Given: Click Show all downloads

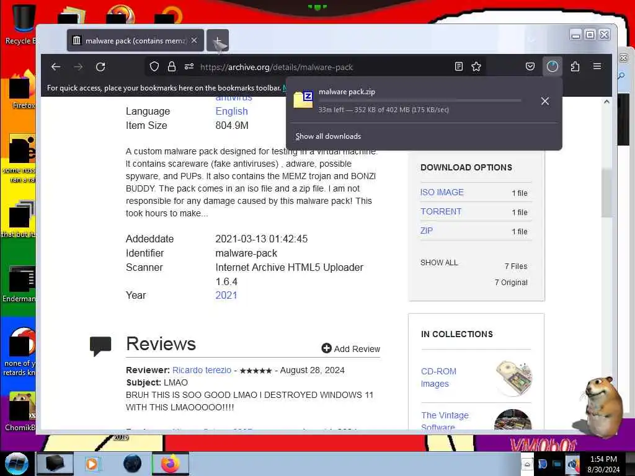Looking at the screenshot, I should click(328, 136).
